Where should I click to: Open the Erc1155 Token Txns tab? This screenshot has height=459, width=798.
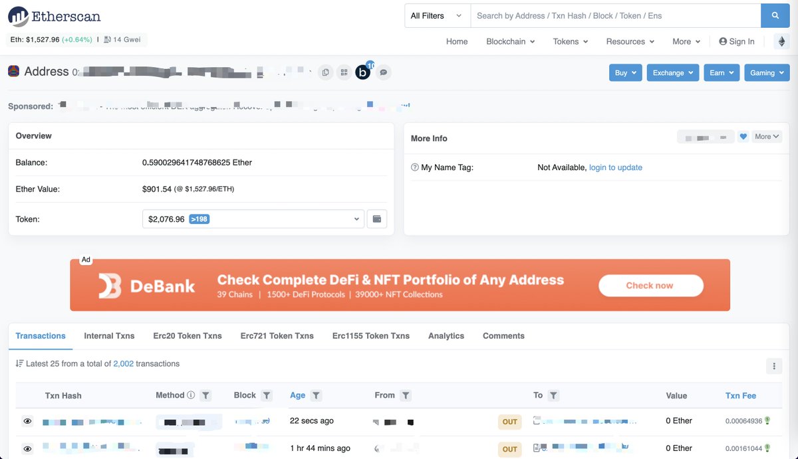(x=371, y=335)
